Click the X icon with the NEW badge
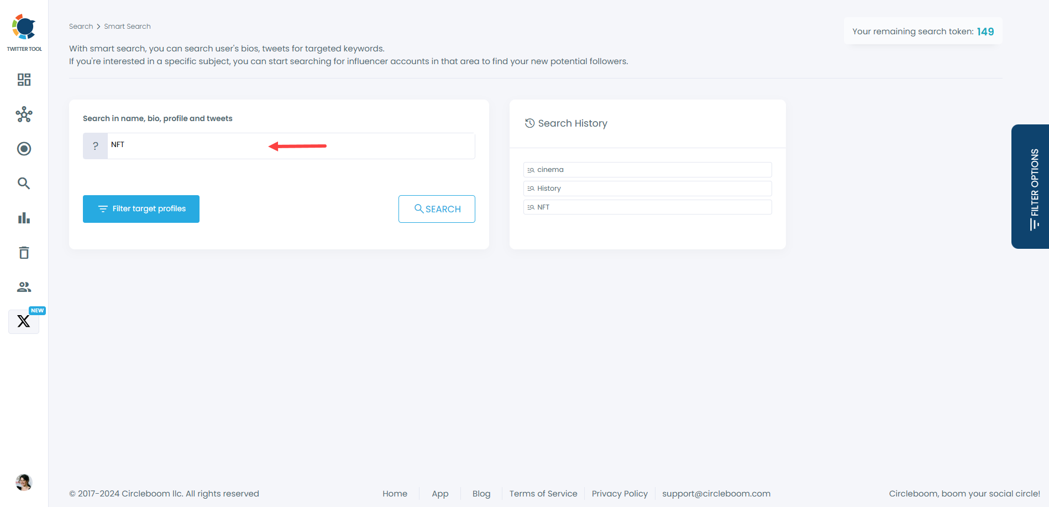Screen dimensions: 1049x507 (x=23, y=321)
